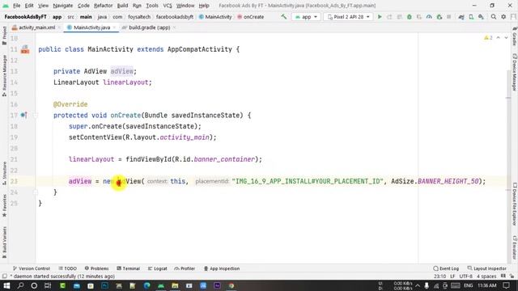Open the Build menu
518x291 pixels.
pyautogui.click(x=122, y=6)
